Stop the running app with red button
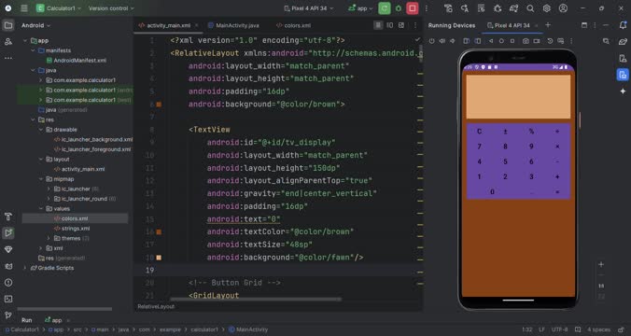Screen dimensions: 631x336 click(x=412, y=8)
